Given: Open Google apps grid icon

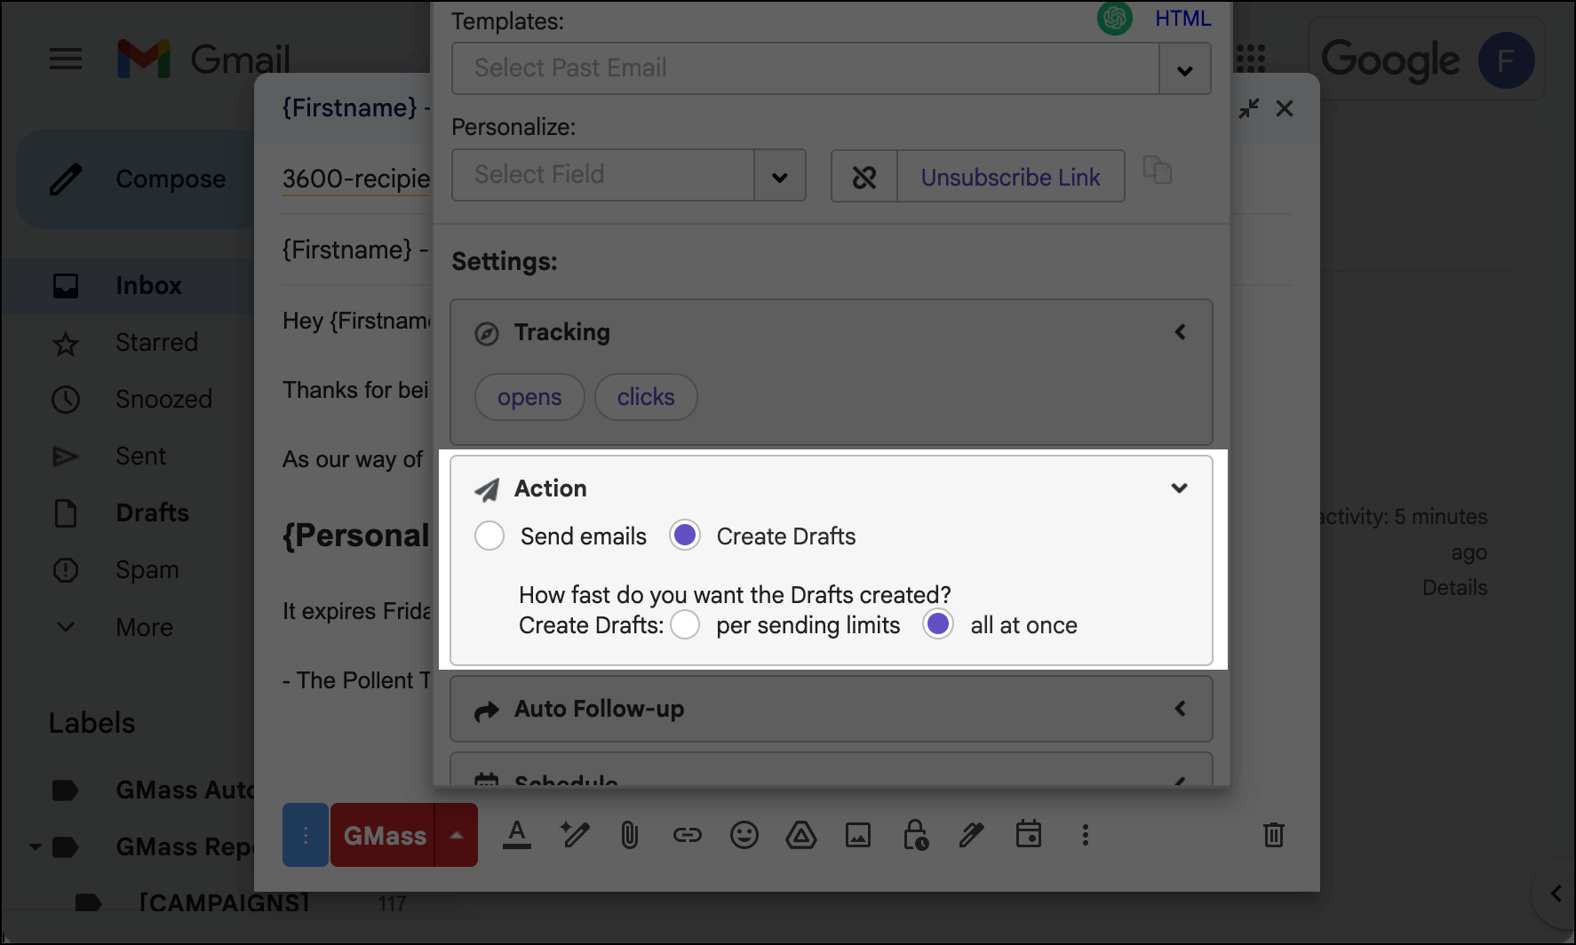Looking at the screenshot, I should coord(1250,60).
